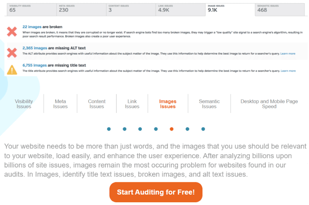Choose Desktop and Mobile Page Speed section

coord(269,104)
